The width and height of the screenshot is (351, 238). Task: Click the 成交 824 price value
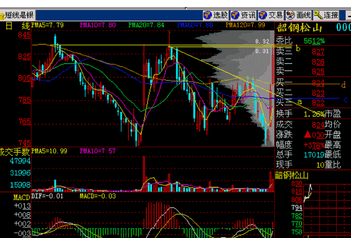[x=318, y=124]
